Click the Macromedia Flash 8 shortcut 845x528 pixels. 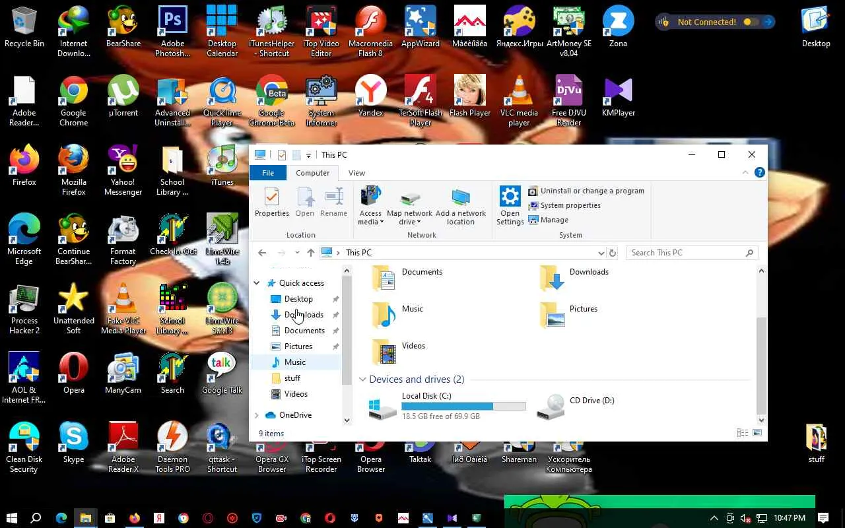click(x=371, y=32)
